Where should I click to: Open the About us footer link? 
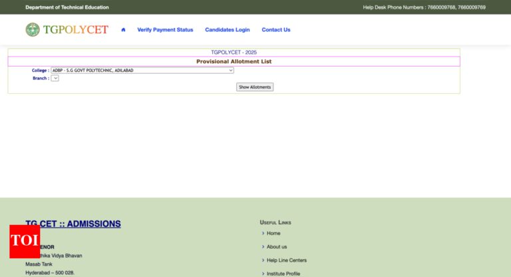(277, 246)
